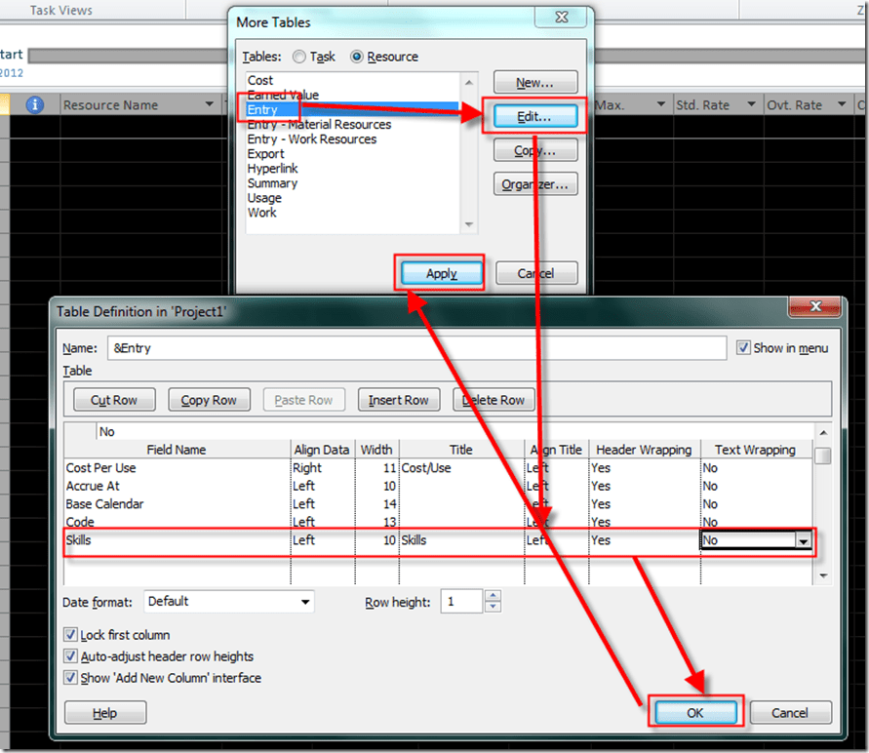Close the Table Definition dialog
Viewport: 869px width, 753px height.
816,308
